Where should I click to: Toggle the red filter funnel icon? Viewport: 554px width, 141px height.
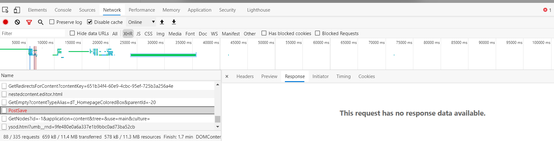click(x=29, y=22)
